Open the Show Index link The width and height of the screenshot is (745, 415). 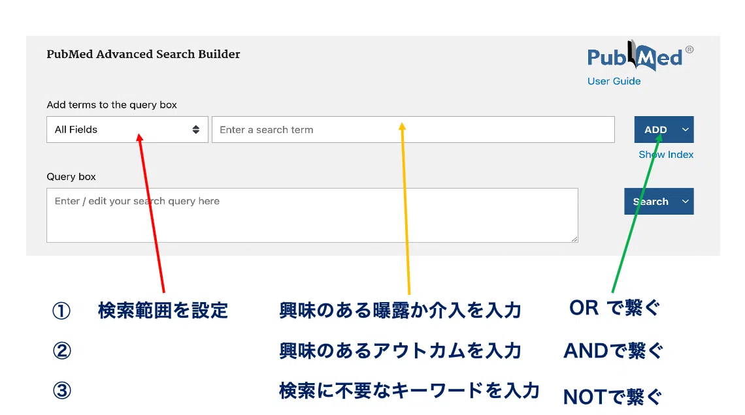click(x=666, y=155)
